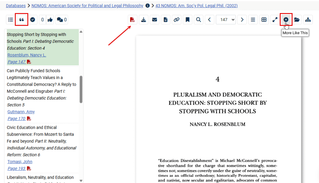The image size is (319, 183).
Task: Click the contents panel scrollbar down arrow
Action: click(81, 181)
